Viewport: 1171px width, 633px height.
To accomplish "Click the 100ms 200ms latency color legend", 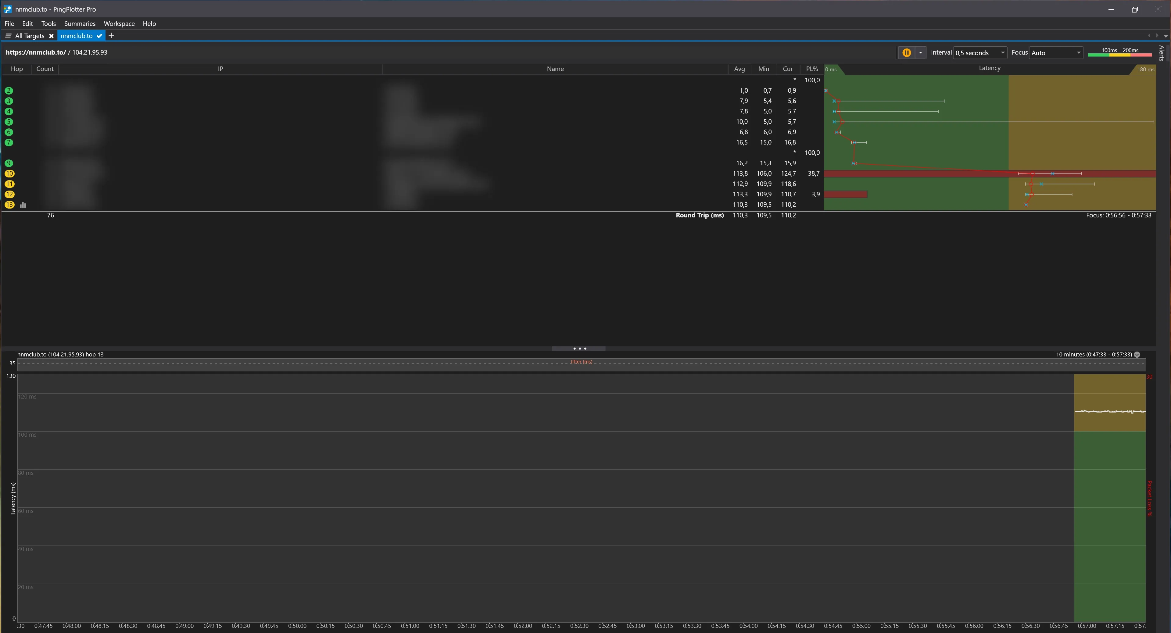I will pos(1120,52).
